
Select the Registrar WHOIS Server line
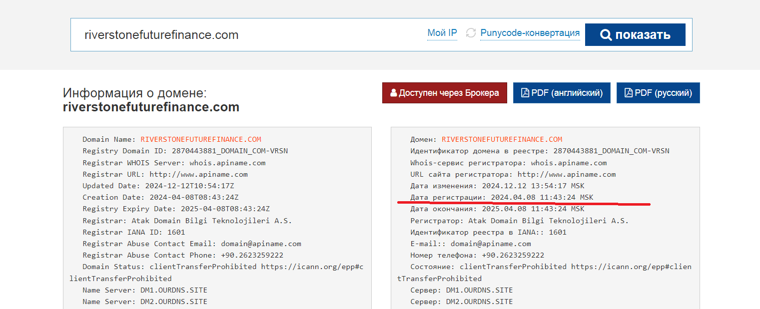point(174,163)
